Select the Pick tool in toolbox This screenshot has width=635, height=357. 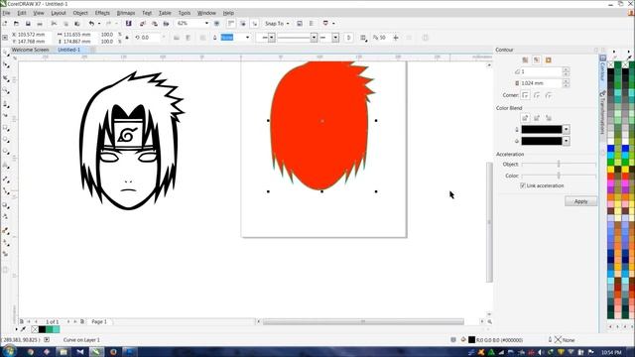6,53
